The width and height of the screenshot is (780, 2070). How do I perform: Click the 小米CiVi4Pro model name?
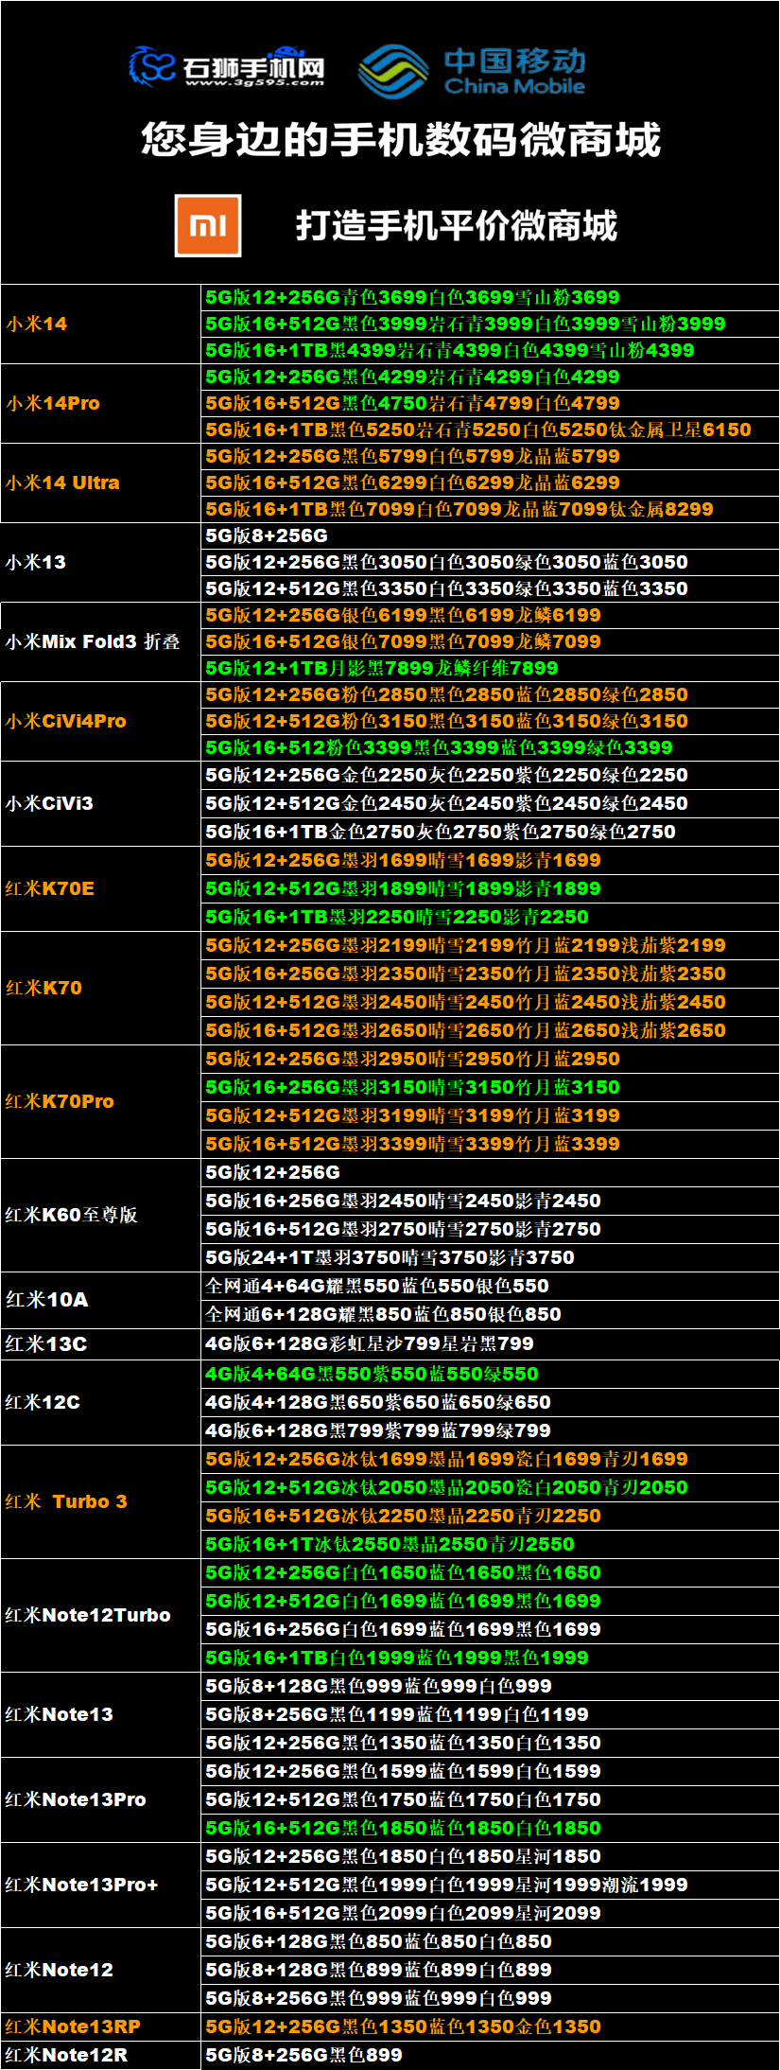pos(66,721)
